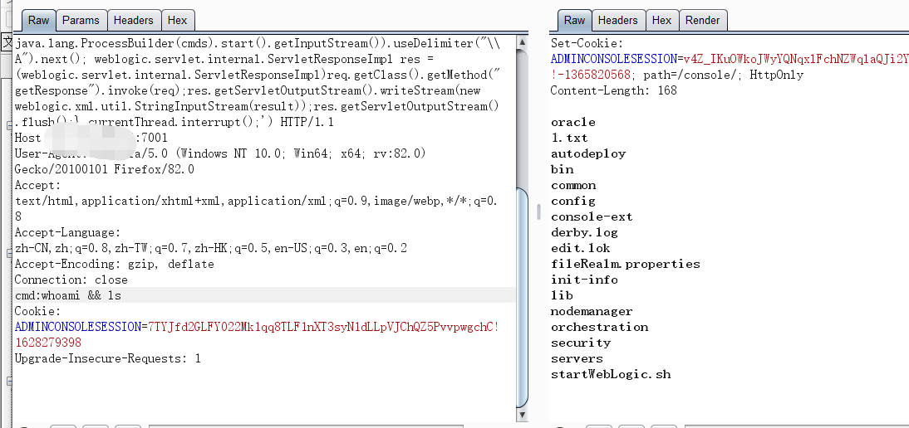Click the 'Upgrade-Insecure-Requests: 1' line

click(108, 358)
